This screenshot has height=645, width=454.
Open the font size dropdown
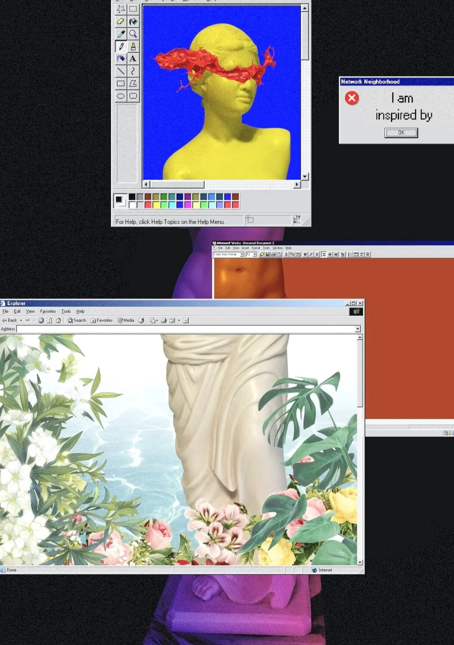click(255, 254)
